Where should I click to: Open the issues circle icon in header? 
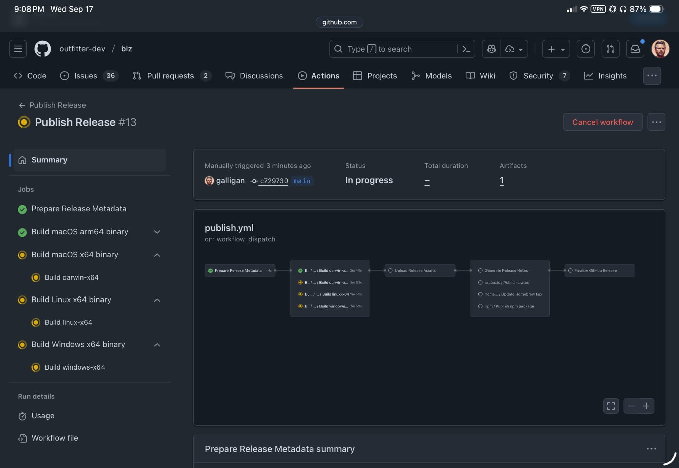tap(586, 49)
